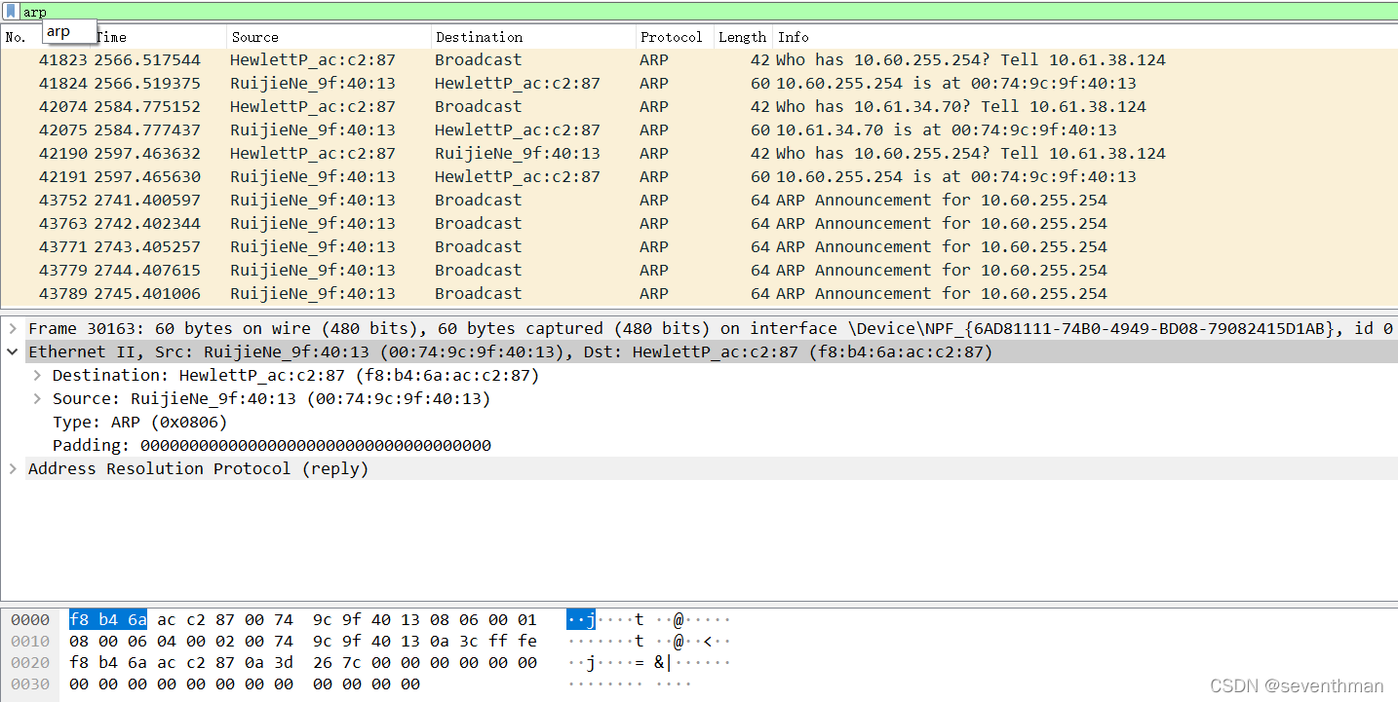Image resolution: width=1398 pixels, height=702 pixels.
Task: Sort by the Protocol column header
Action: tap(675, 37)
